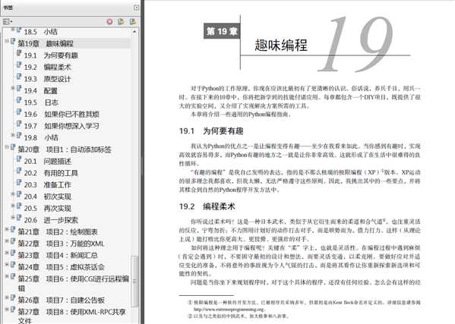This screenshot has height=324, width=455.
Task: Click bookmark icon beside 20.2 有用的工具
Action: pos(19,171)
